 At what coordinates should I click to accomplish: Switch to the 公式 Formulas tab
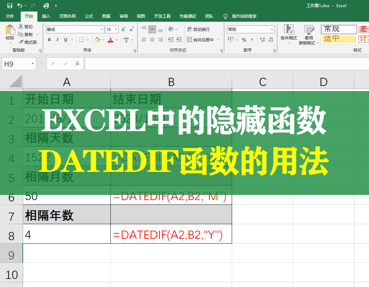[89, 16]
